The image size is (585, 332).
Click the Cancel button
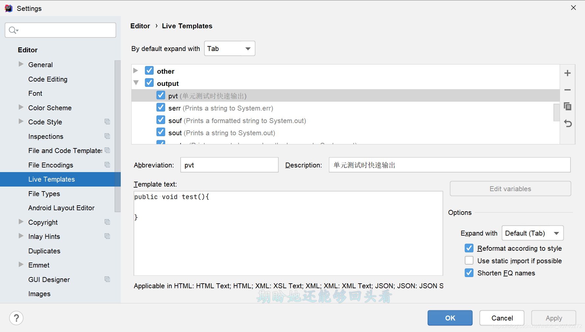click(502, 318)
